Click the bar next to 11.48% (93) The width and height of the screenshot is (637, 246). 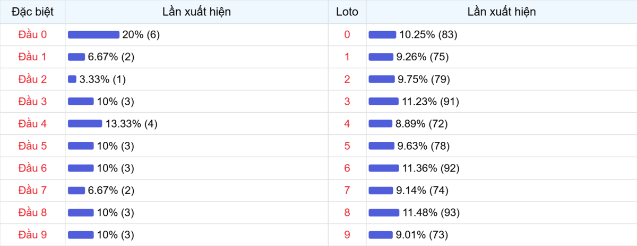384,213
